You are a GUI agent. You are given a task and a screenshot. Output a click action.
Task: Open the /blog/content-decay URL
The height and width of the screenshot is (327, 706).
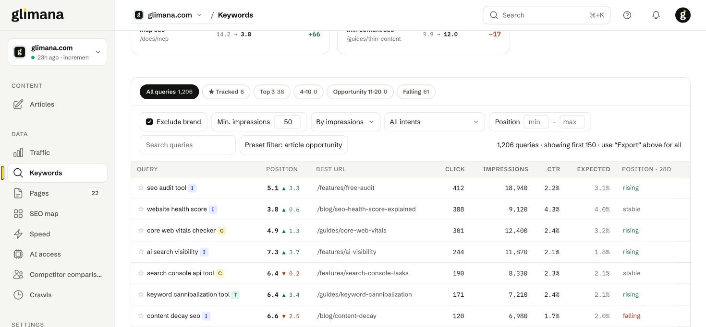pos(347,316)
